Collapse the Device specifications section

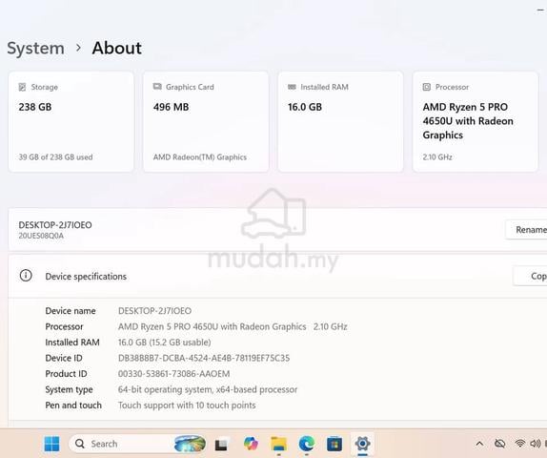[x=277, y=277]
